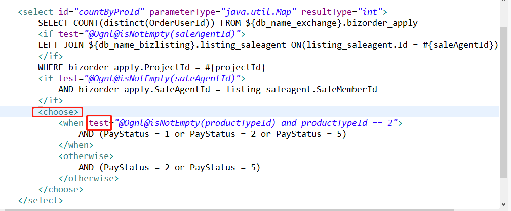Click "listing_saleagent.SaleMemberId" text
The image size is (511, 211).
[x=301, y=89]
